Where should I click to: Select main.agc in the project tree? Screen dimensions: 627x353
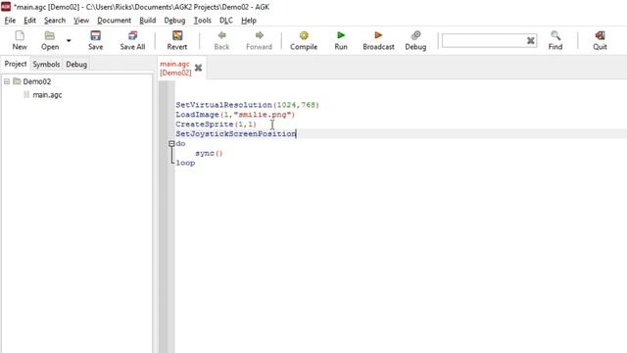click(x=47, y=95)
